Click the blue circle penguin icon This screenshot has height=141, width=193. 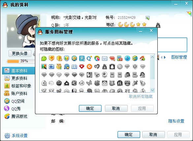[x=127, y=58]
